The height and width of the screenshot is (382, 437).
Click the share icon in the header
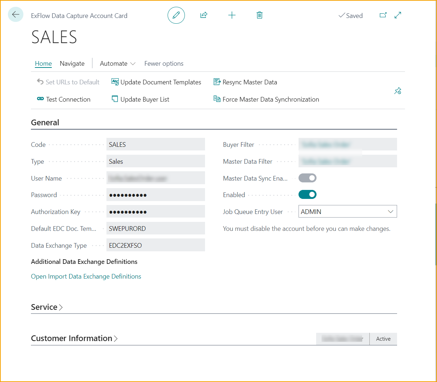pos(204,15)
